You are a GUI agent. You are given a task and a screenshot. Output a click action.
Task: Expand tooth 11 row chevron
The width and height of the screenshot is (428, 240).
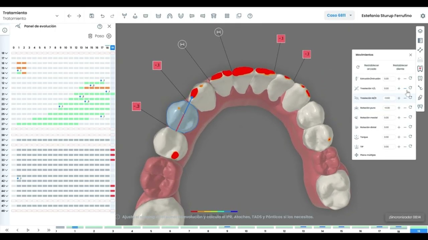click(x=6, y=88)
